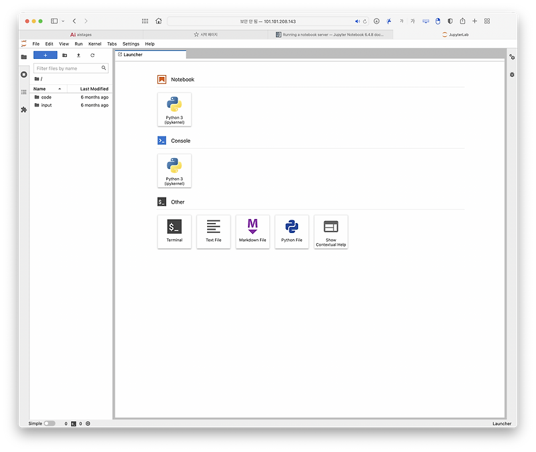
Task: Open the Running Terminals and Kernels panel
Action: point(23,74)
